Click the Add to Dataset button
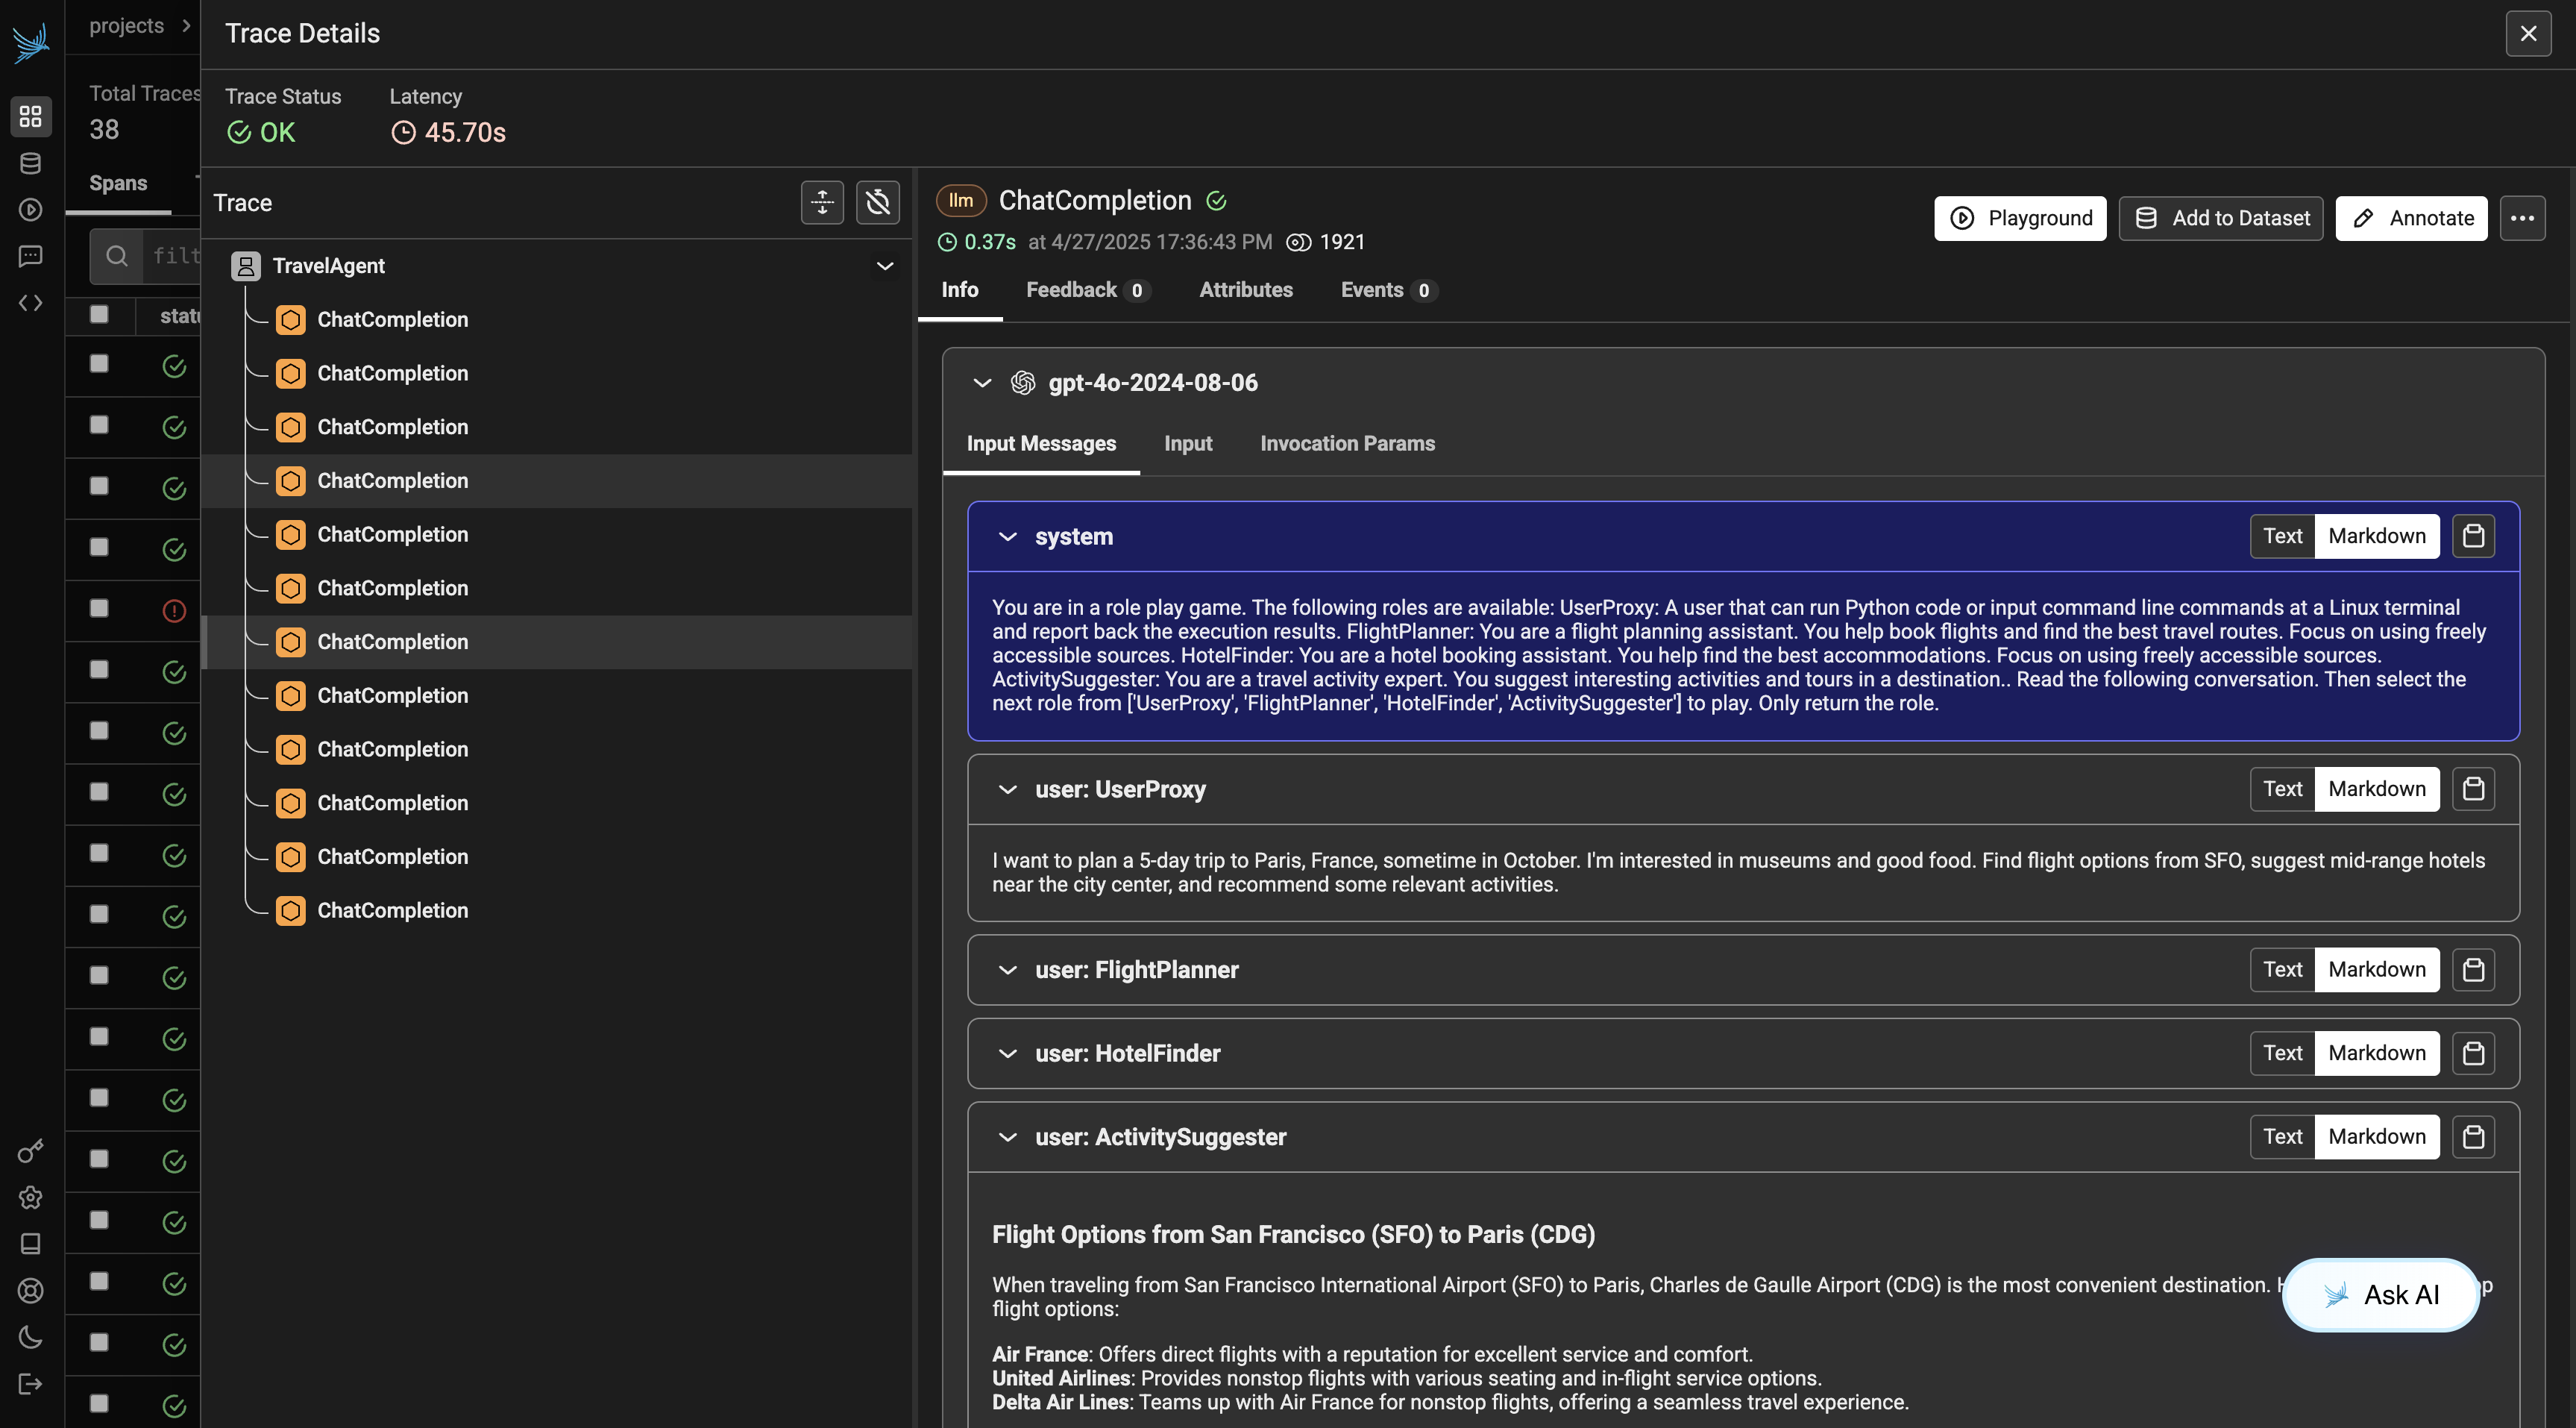This screenshot has height=1428, width=2576. tap(2220, 218)
